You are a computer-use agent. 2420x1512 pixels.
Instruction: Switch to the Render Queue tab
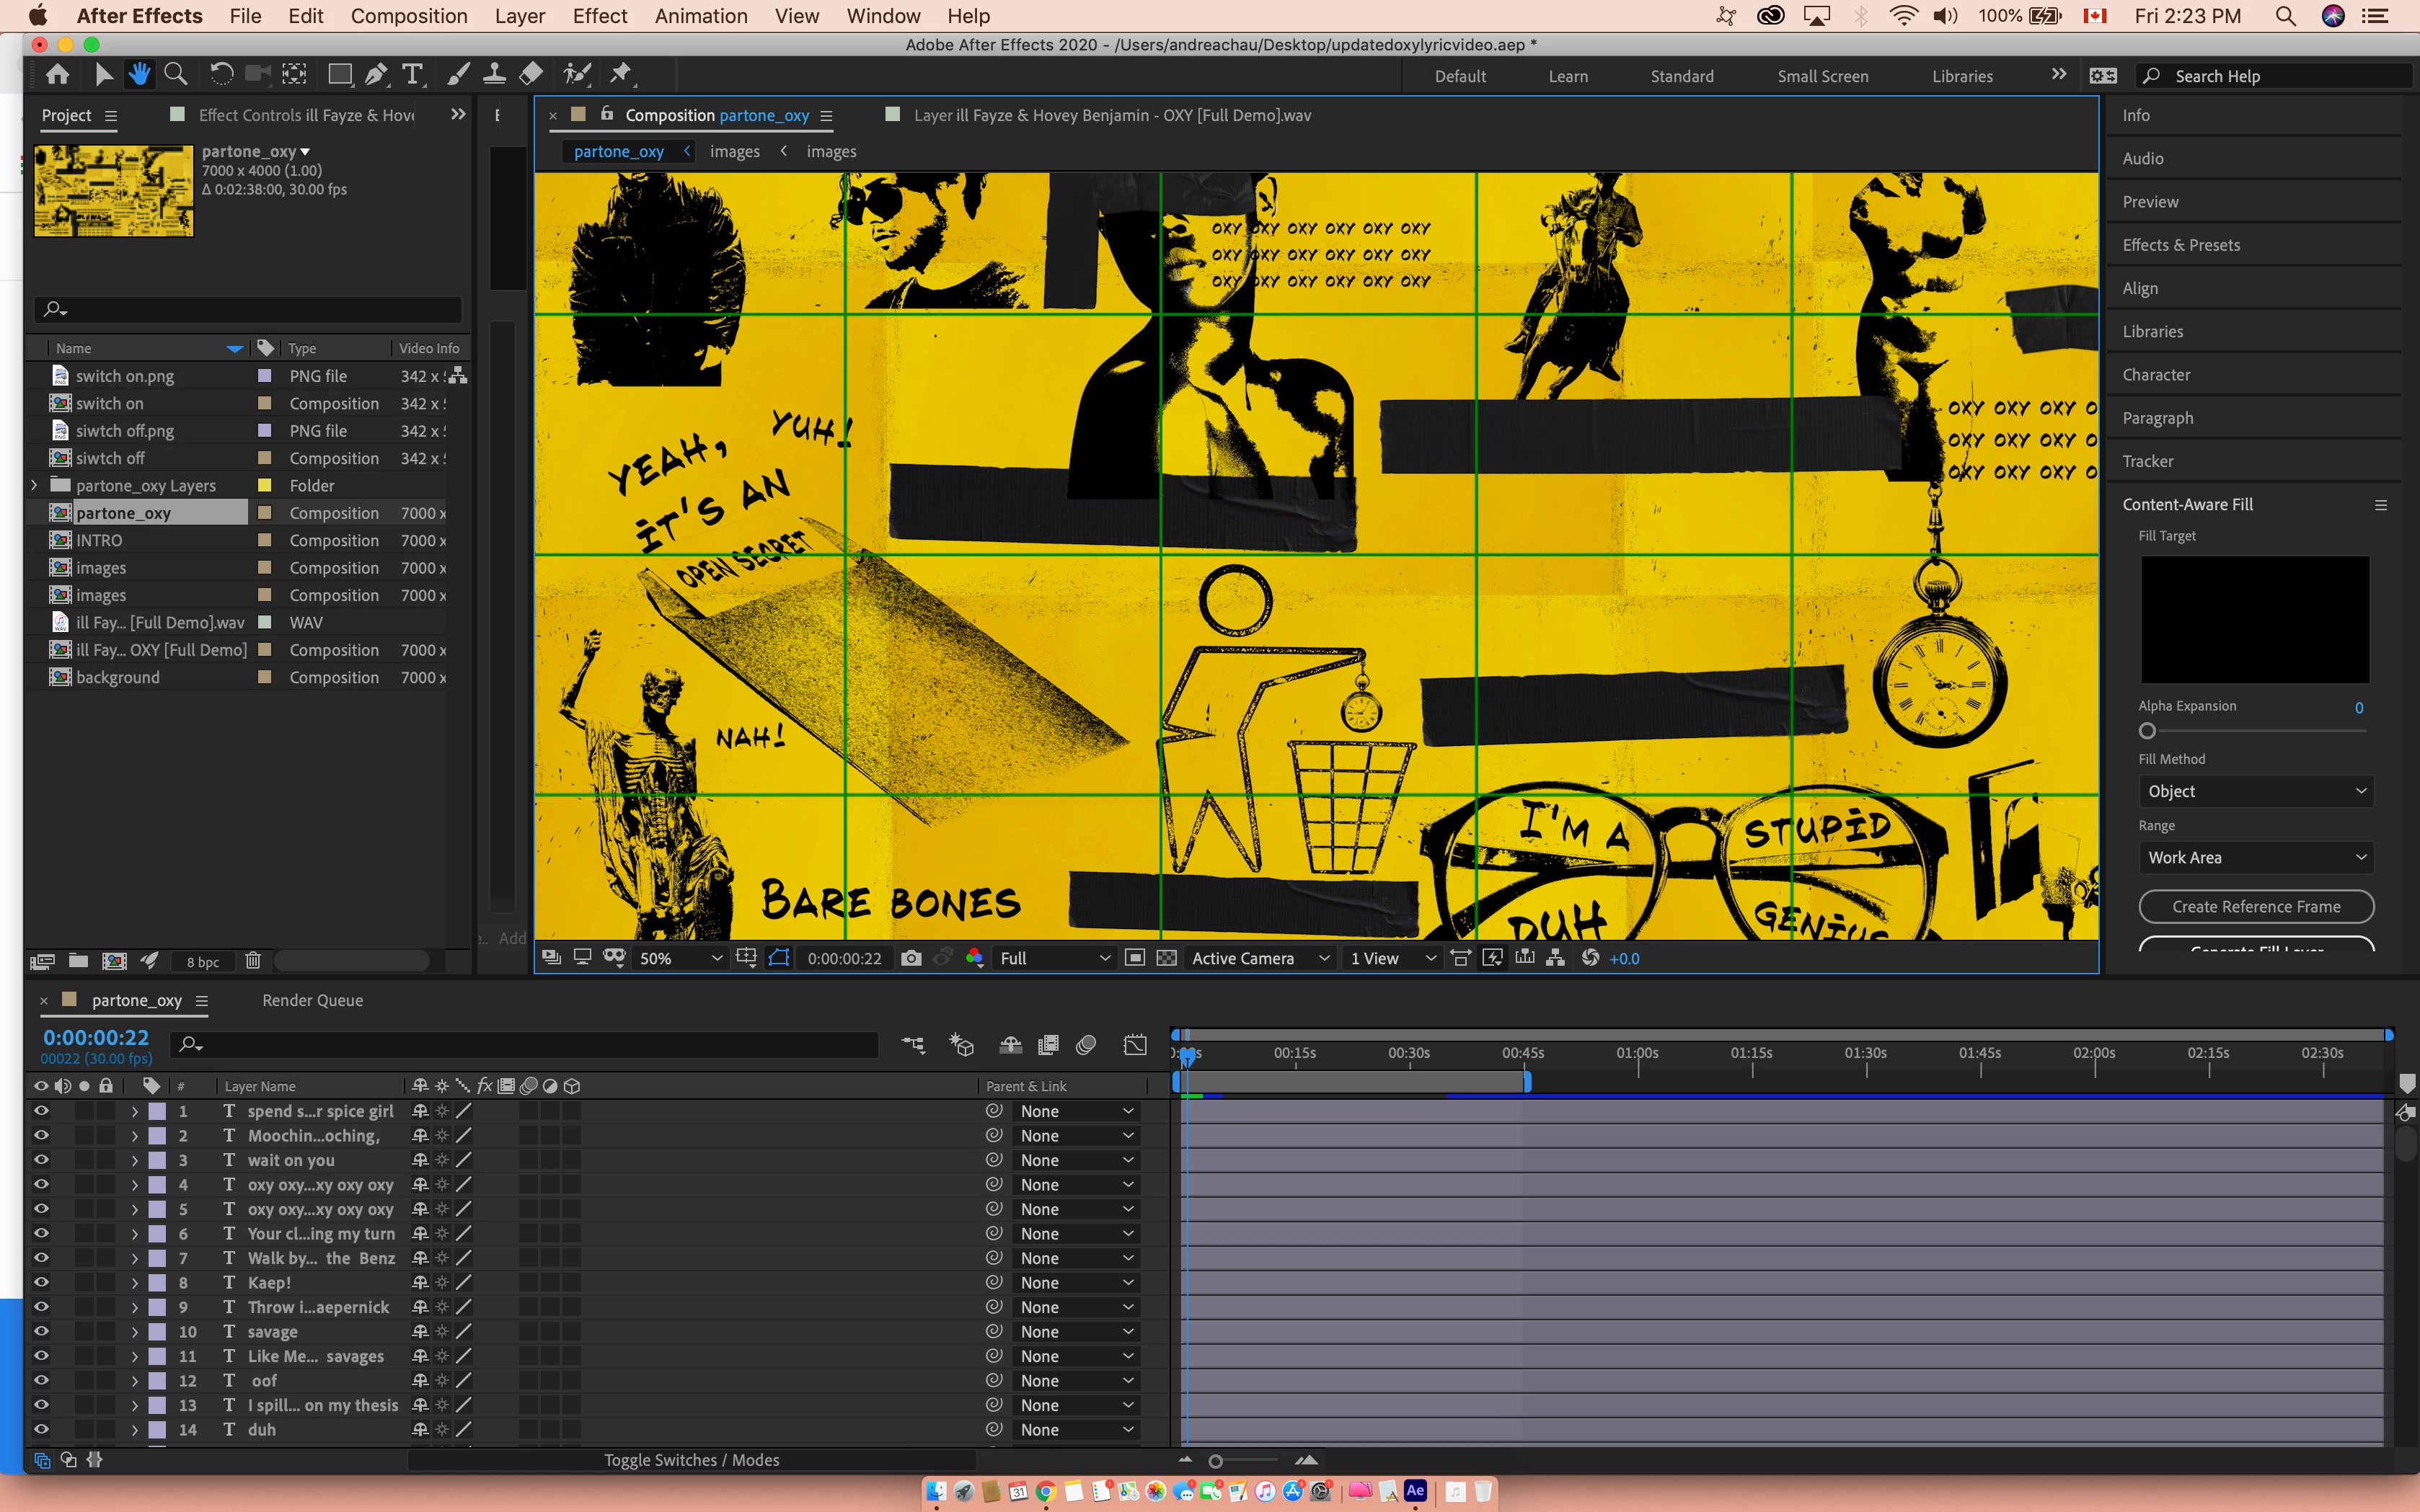pyautogui.click(x=312, y=1000)
